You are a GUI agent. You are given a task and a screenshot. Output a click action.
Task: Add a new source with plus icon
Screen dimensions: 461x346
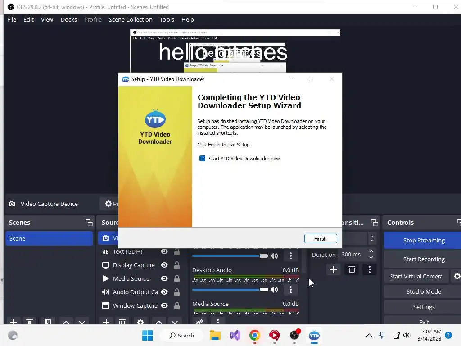(x=106, y=322)
